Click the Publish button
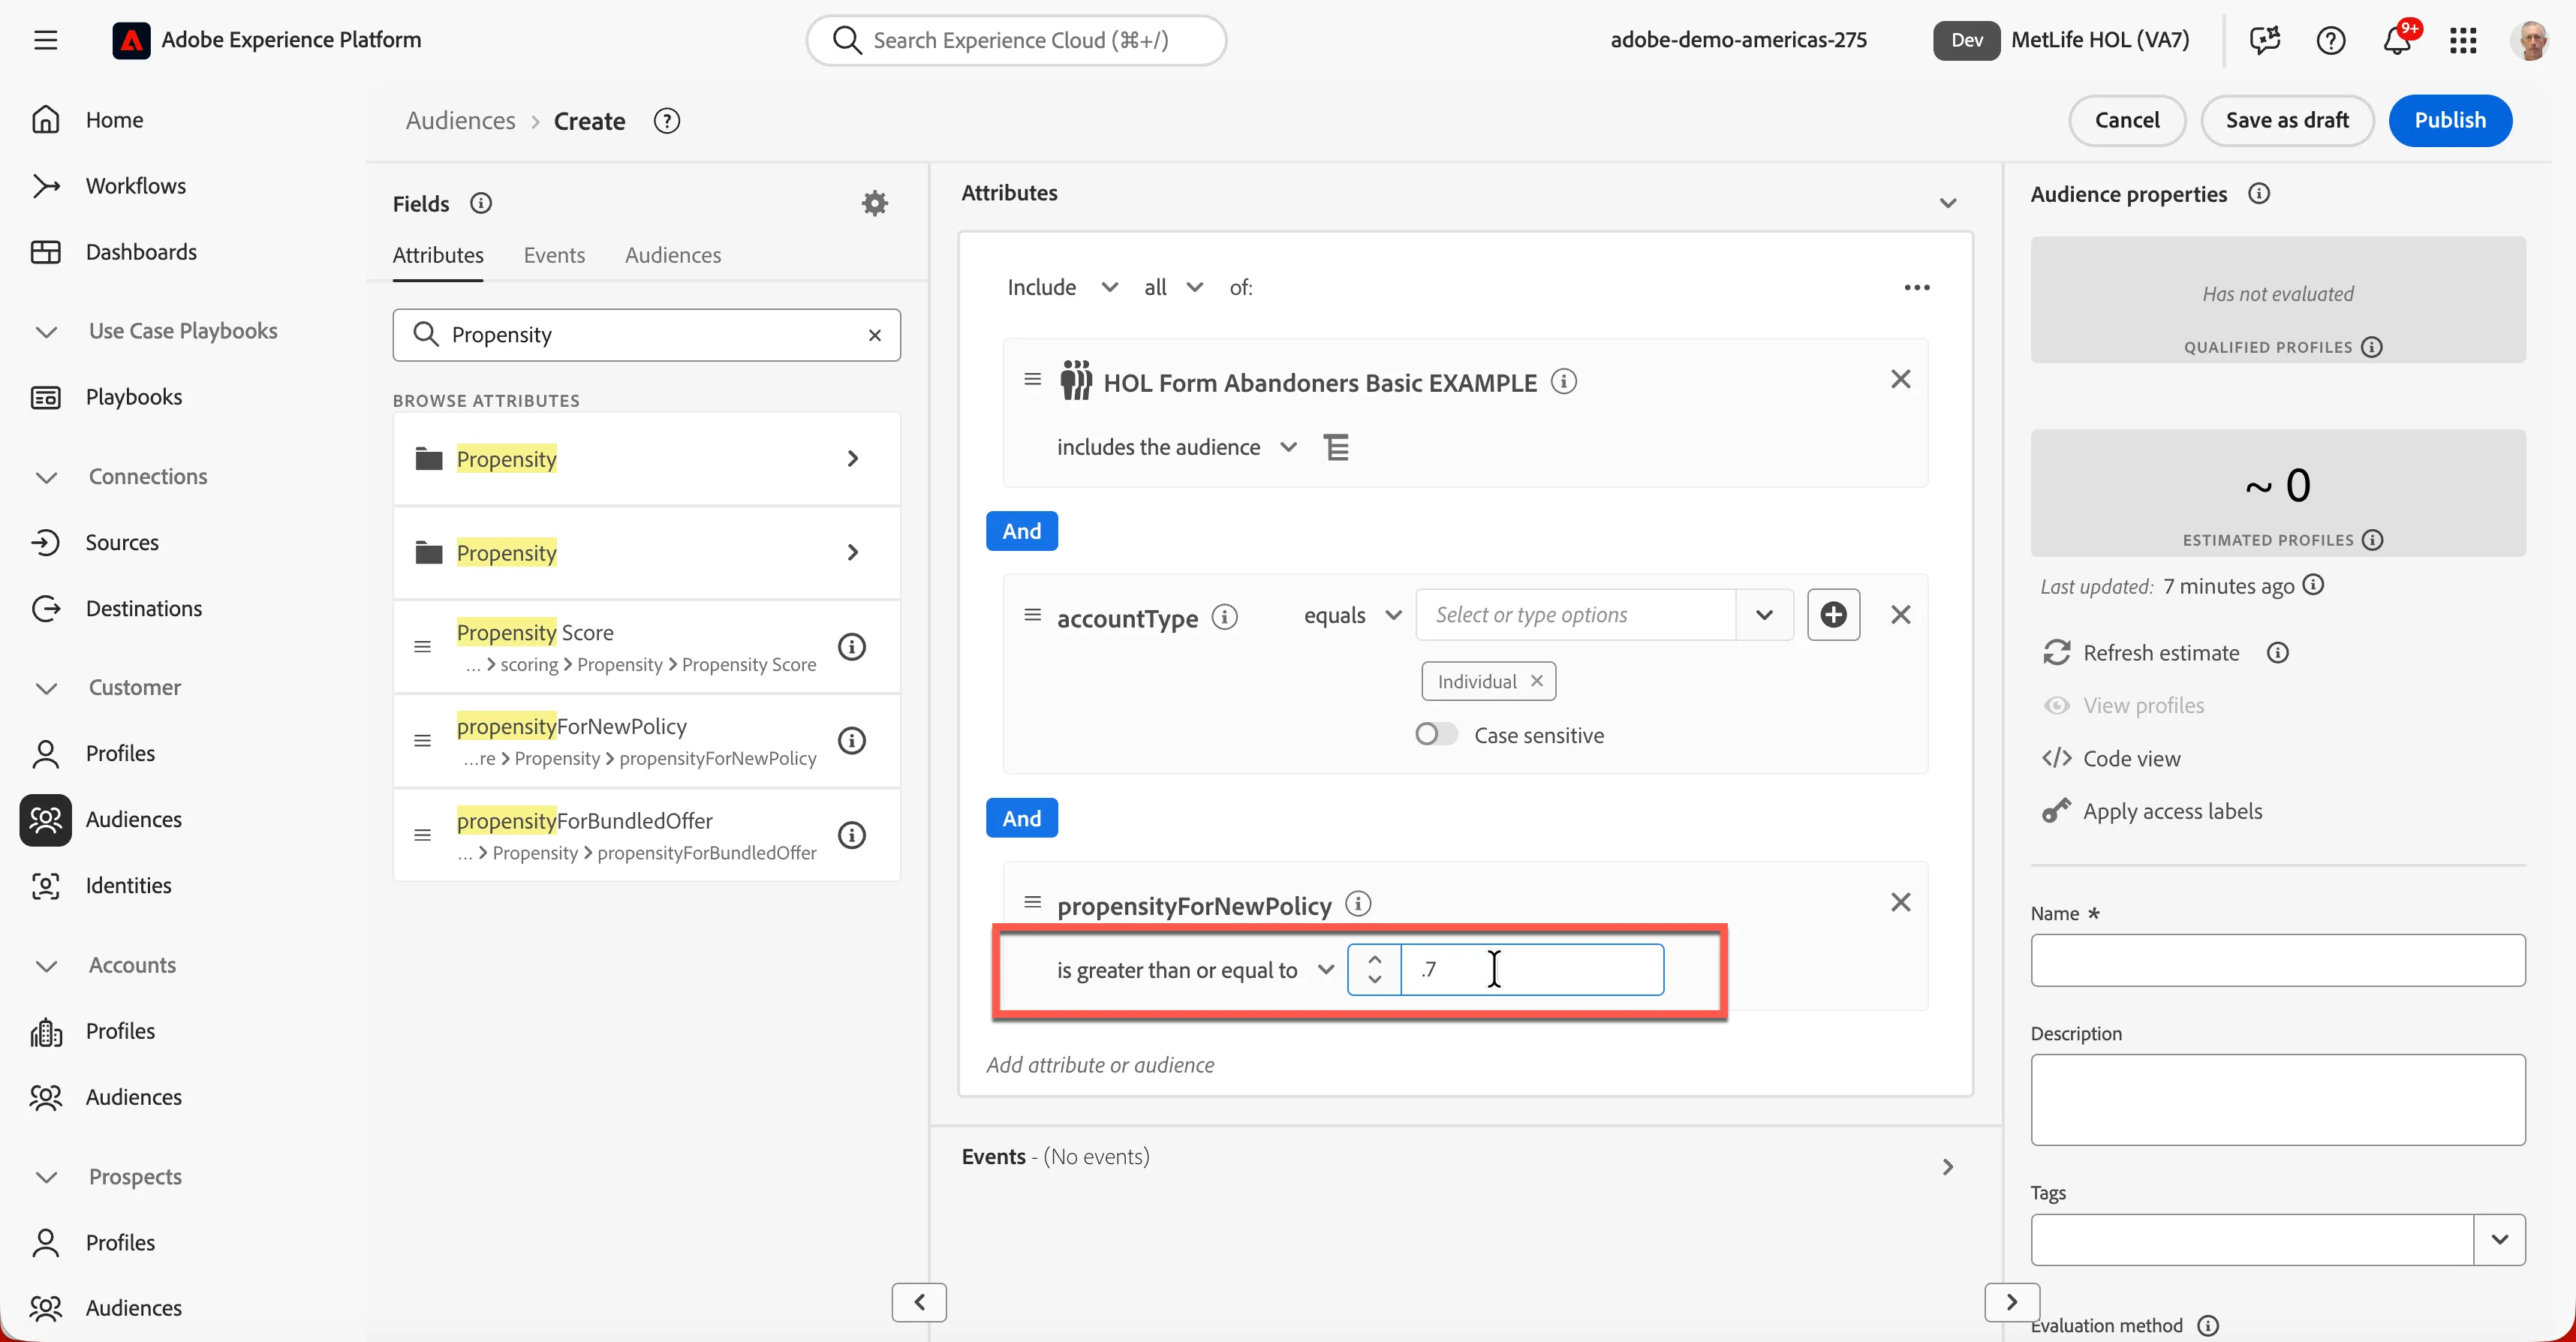The image size is (2576, 1342). (2450, 120)
